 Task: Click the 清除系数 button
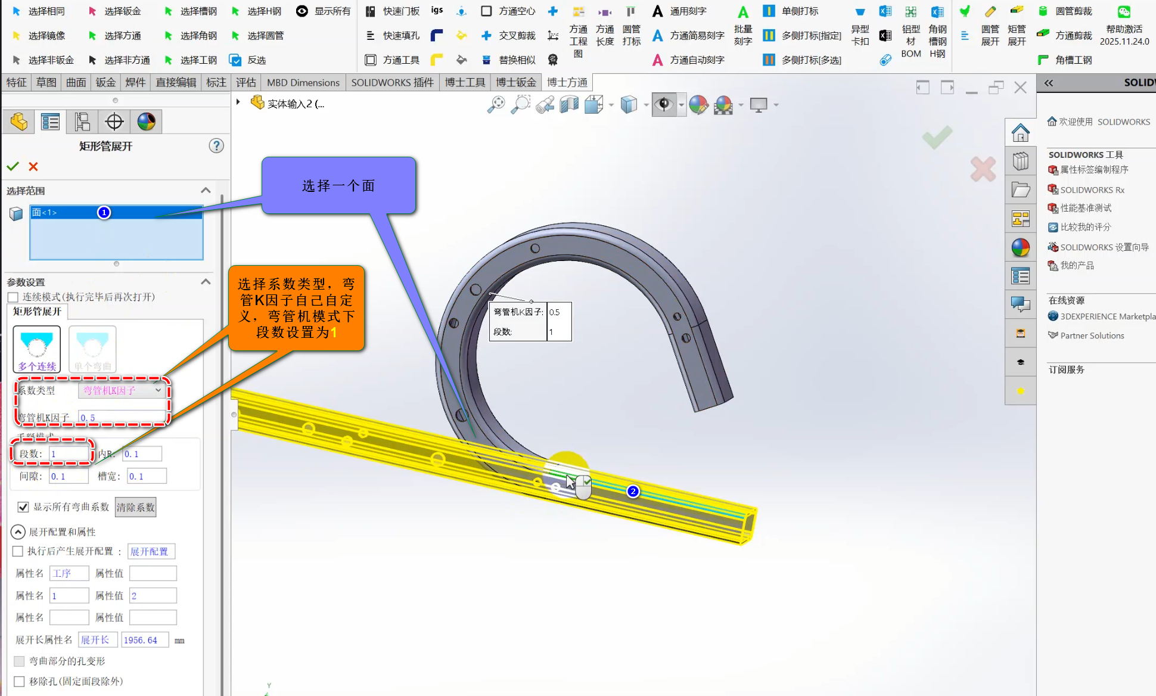pyautogui.click(x=135, y=507)
